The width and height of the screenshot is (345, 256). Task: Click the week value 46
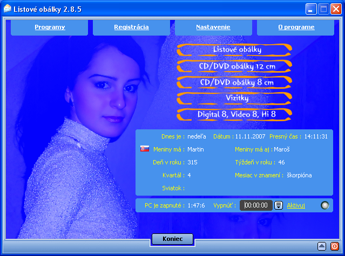tap(281, 162)
